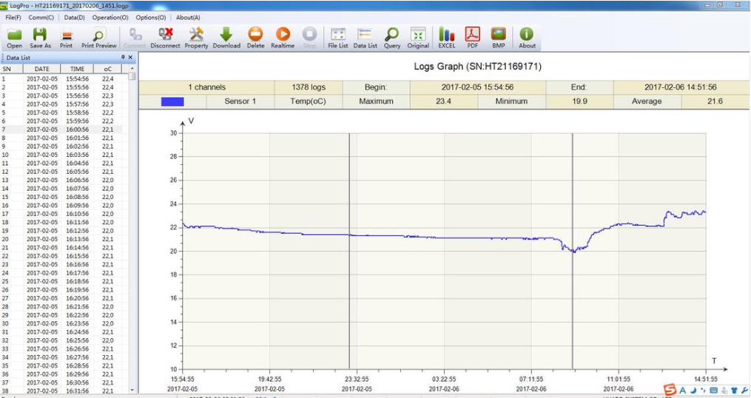Save the graph as BMP
This screenshot has height=398, width=751.
[498, 37]
